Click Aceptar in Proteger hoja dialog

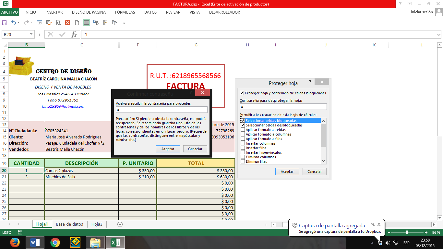[287, 172]
